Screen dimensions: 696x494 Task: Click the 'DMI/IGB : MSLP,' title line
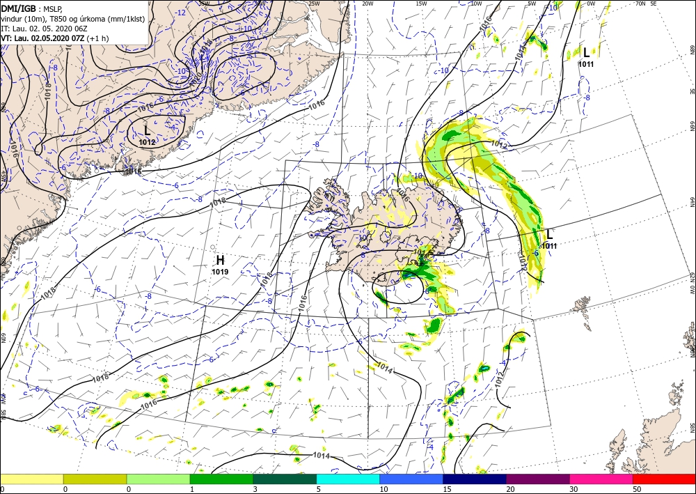tap(33, 8)
